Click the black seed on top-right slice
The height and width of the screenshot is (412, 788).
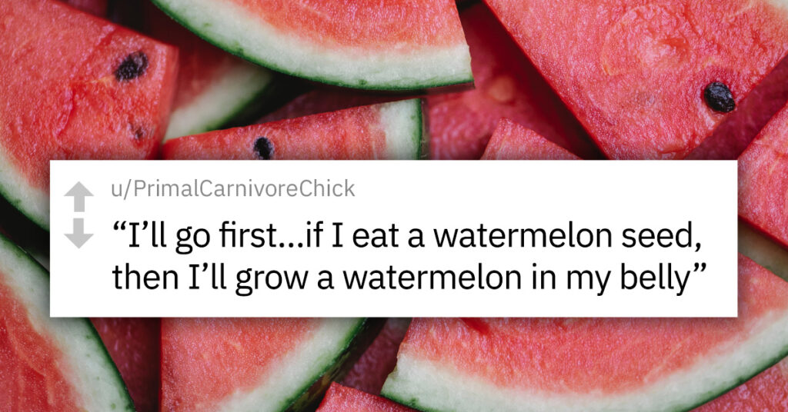720,97
